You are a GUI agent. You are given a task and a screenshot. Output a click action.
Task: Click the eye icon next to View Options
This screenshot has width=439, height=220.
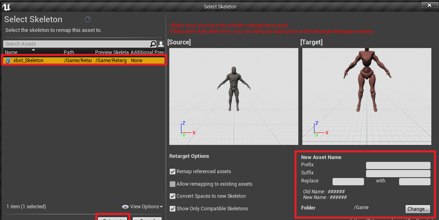pyautogui.click(x=125, y=207)
